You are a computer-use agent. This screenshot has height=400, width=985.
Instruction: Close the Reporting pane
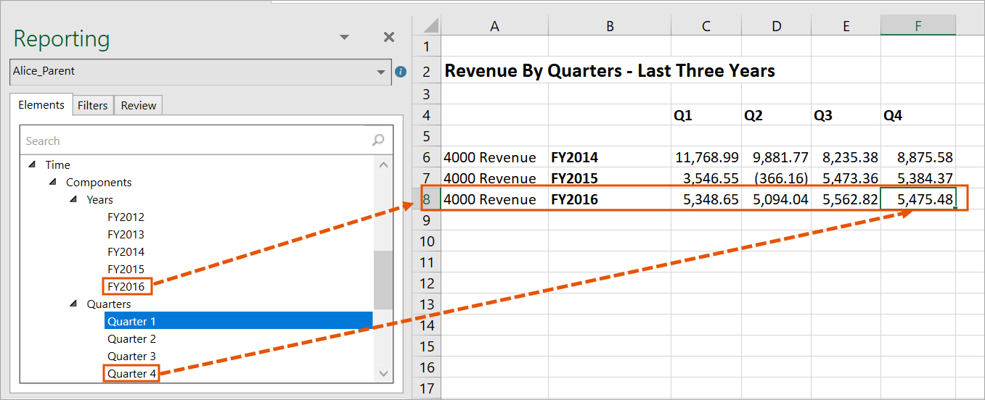click(x=389, y=38)
